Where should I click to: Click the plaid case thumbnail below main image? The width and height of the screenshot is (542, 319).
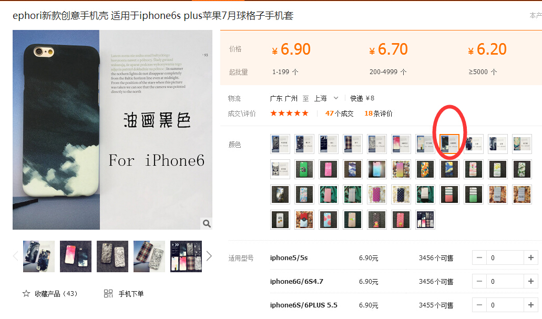[149, 256]
